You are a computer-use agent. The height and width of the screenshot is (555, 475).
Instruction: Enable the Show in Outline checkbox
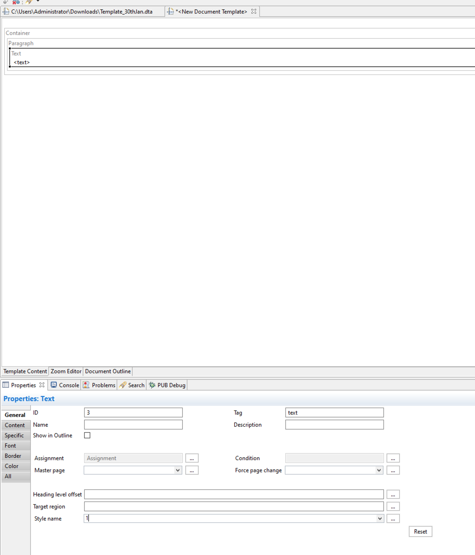pyautogui.click(x=87, y=435)
